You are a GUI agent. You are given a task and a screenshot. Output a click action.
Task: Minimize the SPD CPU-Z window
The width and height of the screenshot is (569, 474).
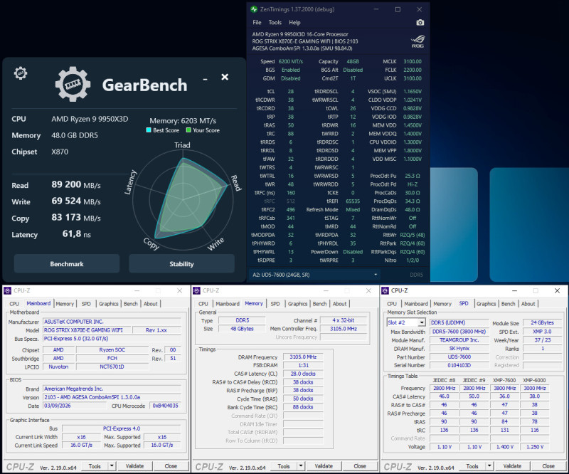(x=514, y=290)
